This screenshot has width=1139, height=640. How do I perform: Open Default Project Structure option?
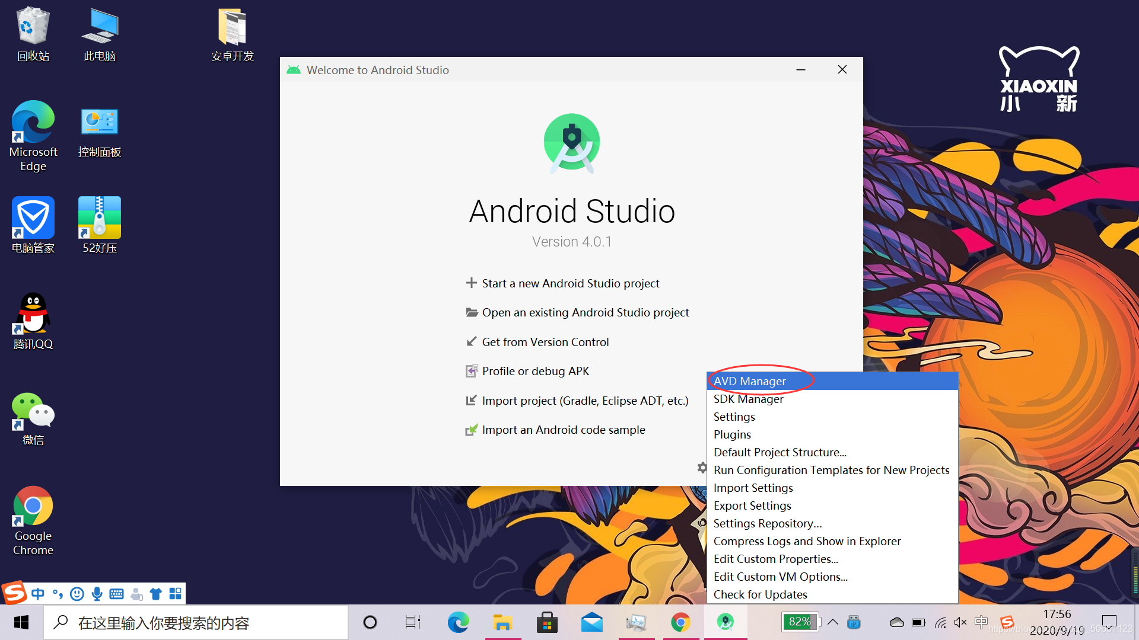click(779, 452)
